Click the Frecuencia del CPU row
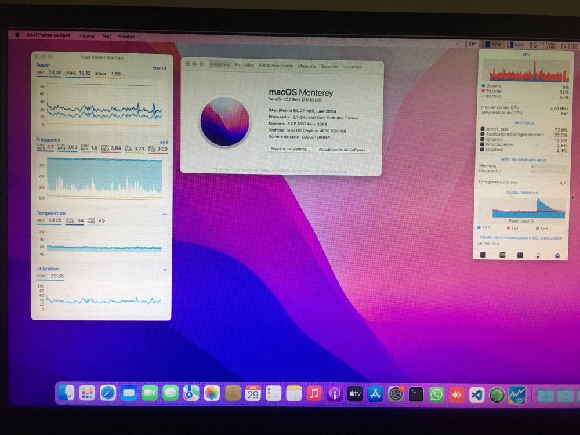This screenshot has width=580, height=435. tap(524, 108)
